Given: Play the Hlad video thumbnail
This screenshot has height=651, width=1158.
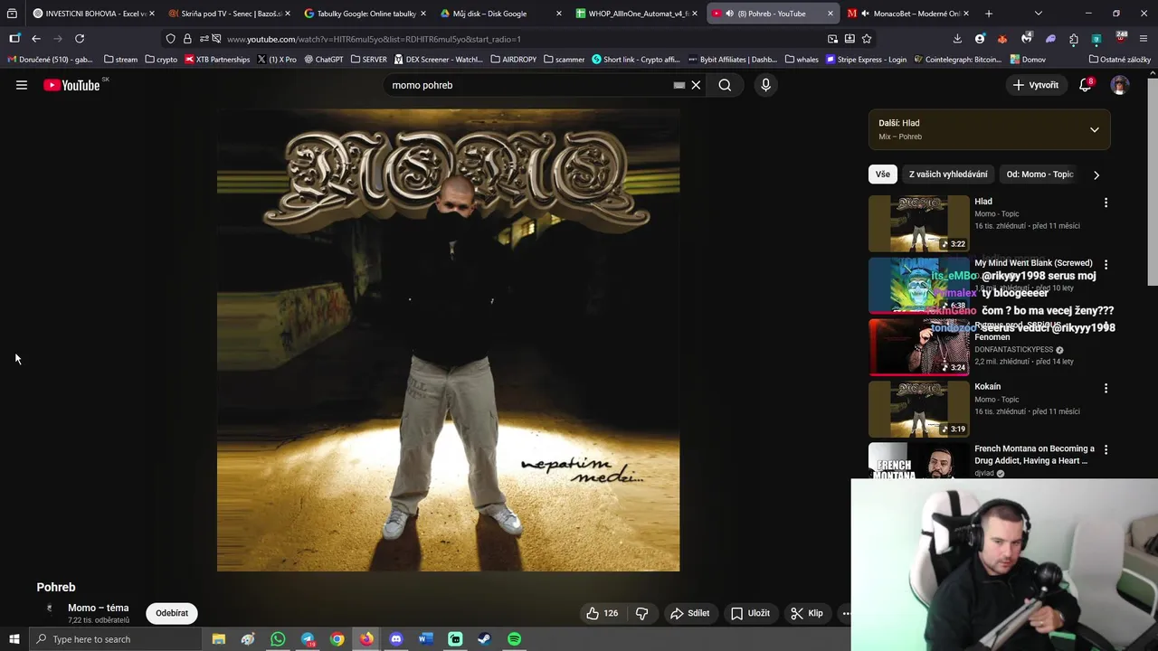Looking at the screenshot, I should (918, 224).
